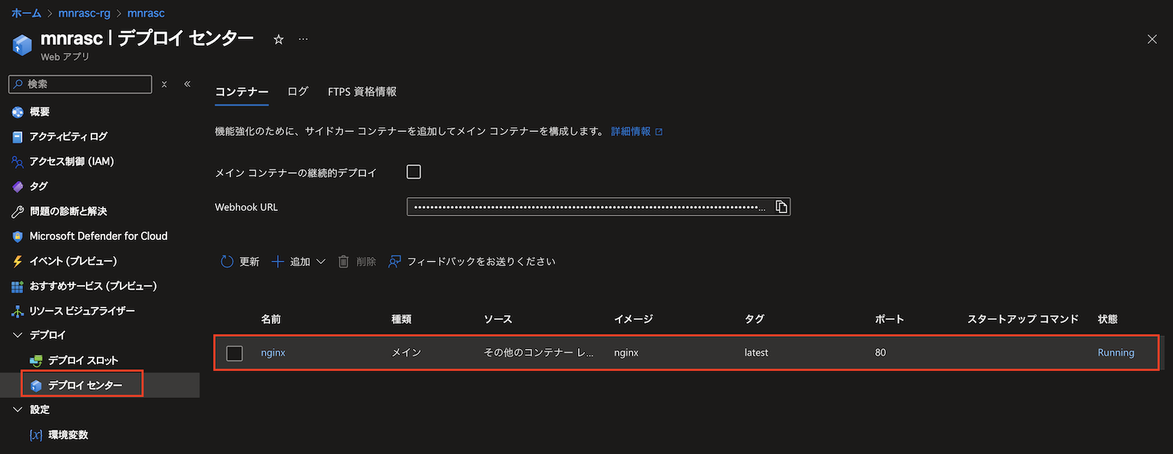Open アクティビティ ログ in the sidebar

[68, 137]
